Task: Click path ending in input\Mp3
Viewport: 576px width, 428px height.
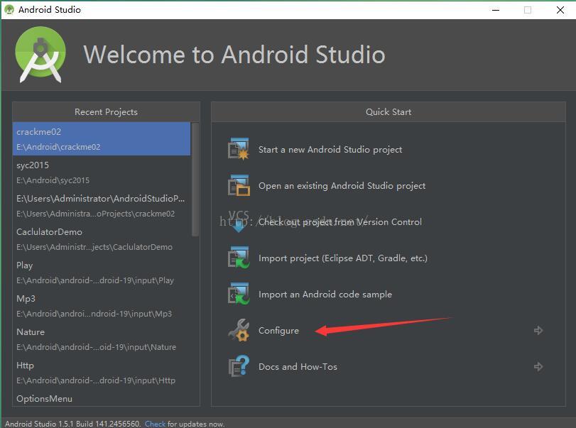Action: (x=94, y=314)
